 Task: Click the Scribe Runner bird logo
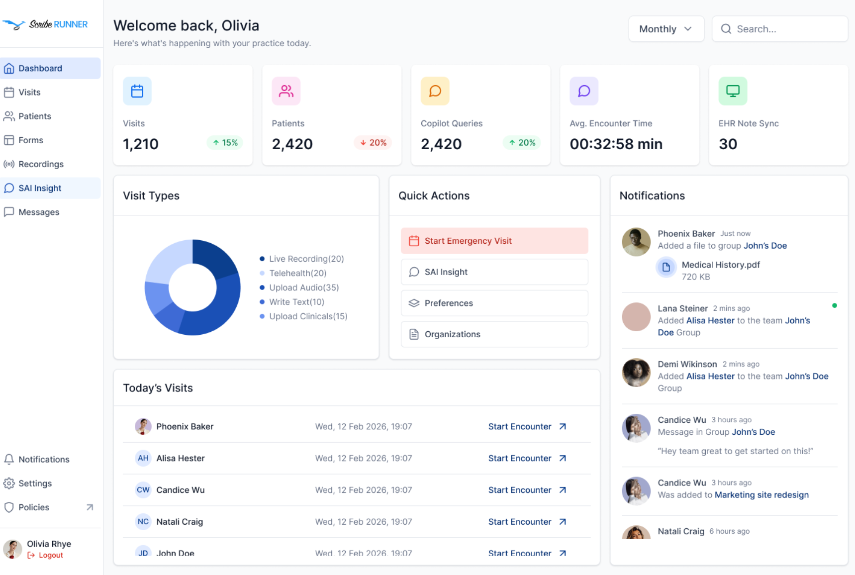point(14,24)
